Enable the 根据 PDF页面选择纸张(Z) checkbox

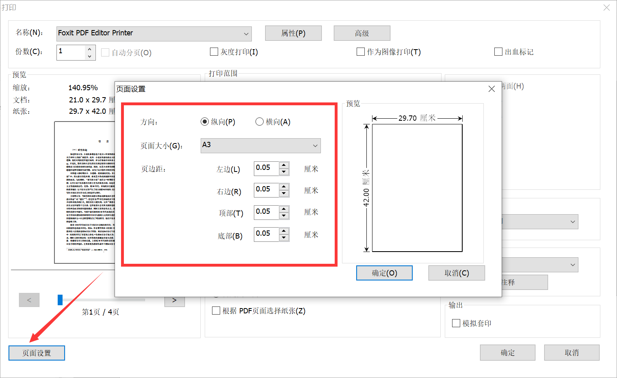tap(216, 311)
